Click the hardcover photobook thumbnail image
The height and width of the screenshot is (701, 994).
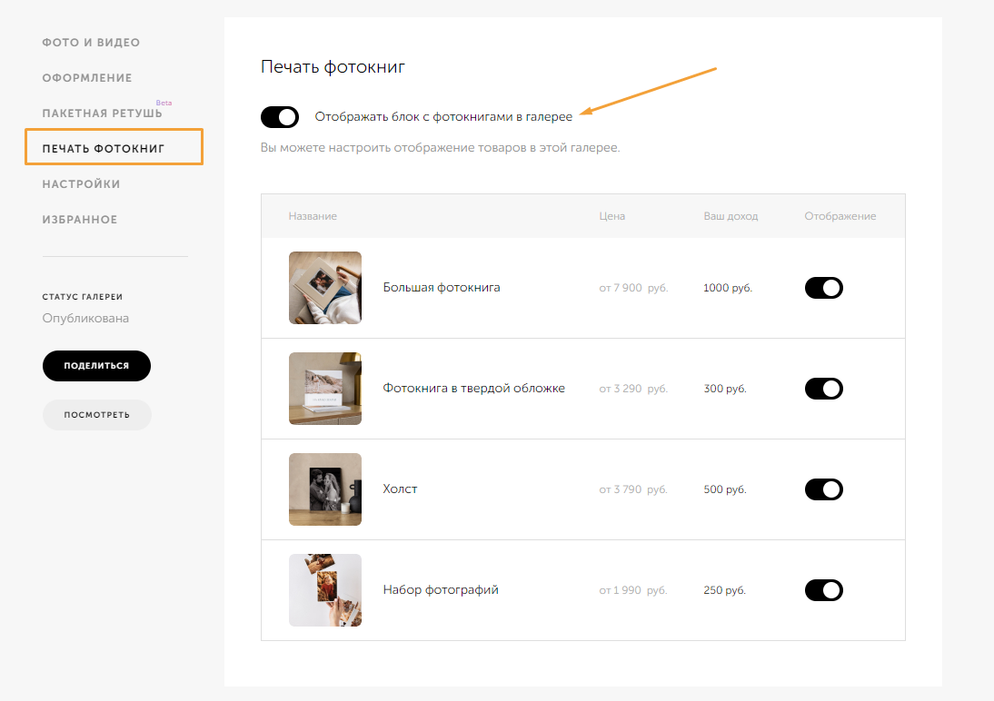pos(325,389)
